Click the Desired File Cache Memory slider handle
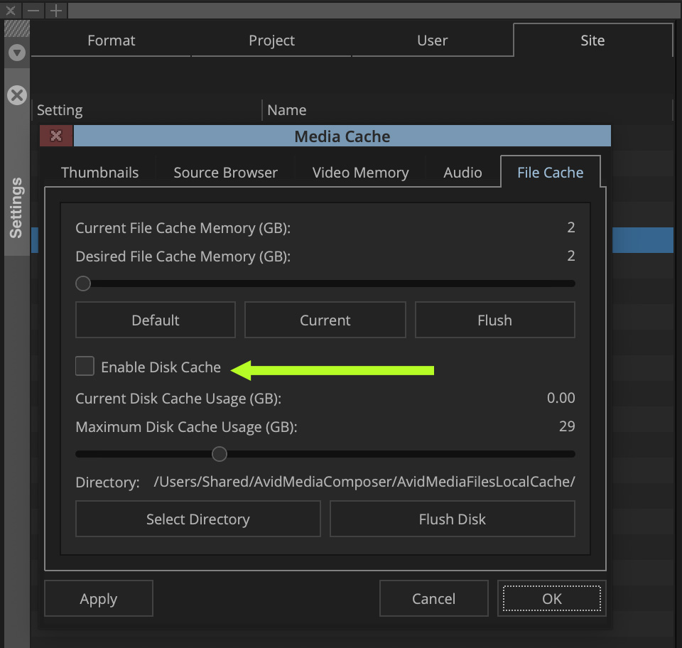Viewport: 682px width, 648px height. [83, 283]
